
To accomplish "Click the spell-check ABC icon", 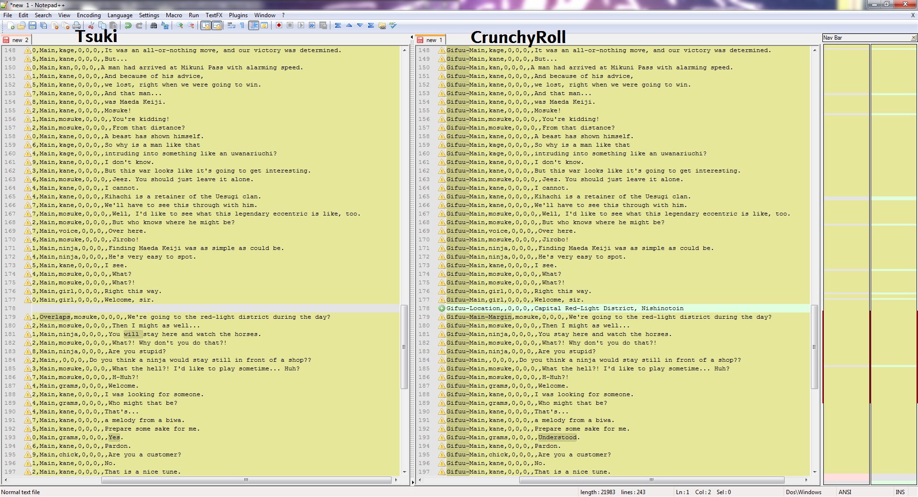I will [393, 26].
